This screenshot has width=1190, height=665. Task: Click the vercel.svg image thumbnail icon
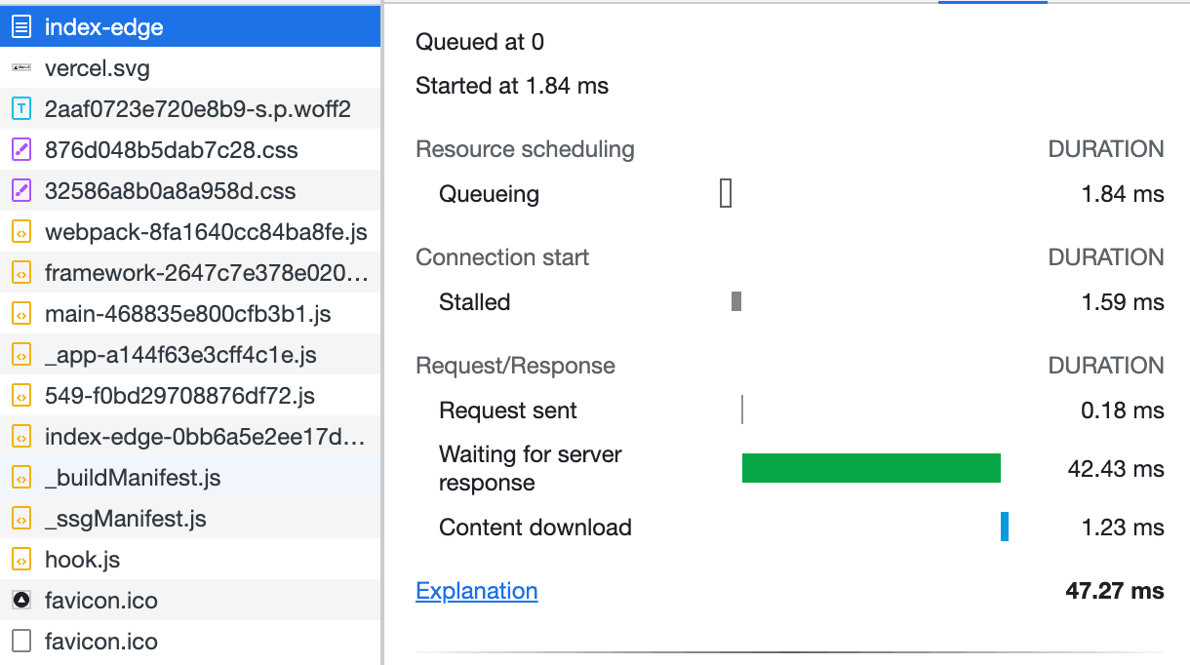coord(20,68)
